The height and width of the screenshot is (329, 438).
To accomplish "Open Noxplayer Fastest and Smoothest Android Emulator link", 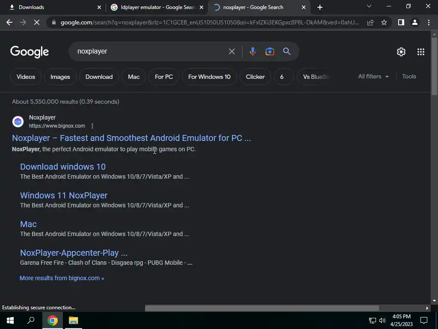I will point(131,138).
